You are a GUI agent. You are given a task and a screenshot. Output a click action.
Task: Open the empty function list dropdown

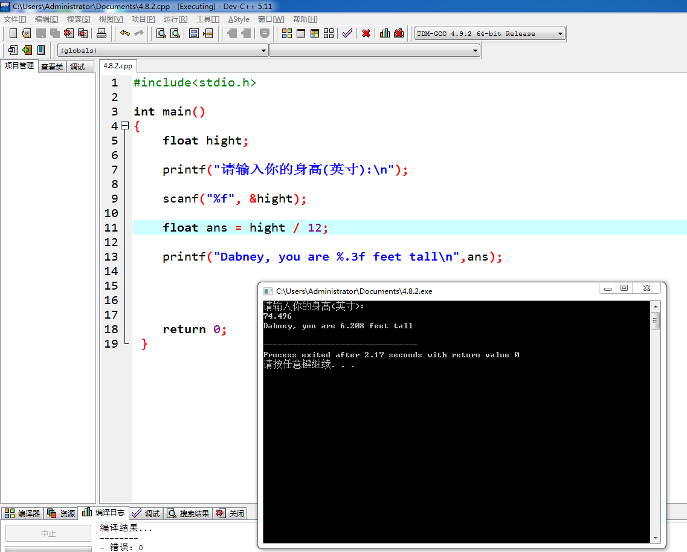[375, 50]
